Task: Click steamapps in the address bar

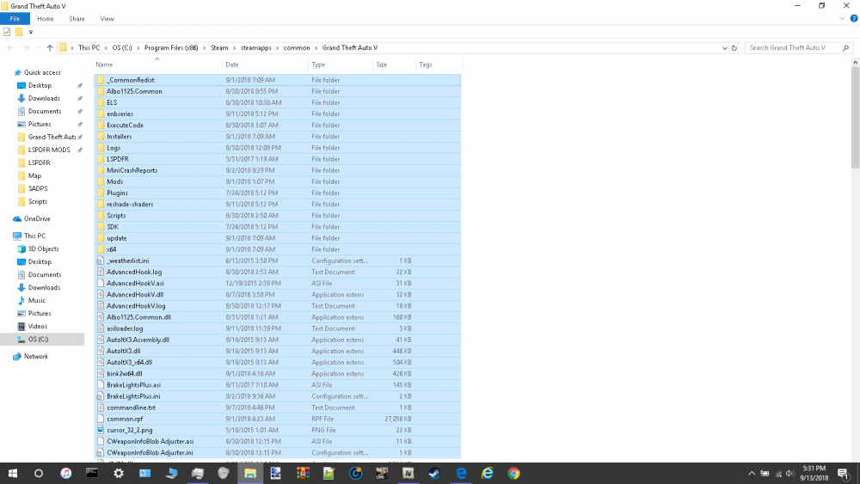Action: pyautogui.click(x=256, y=47)
